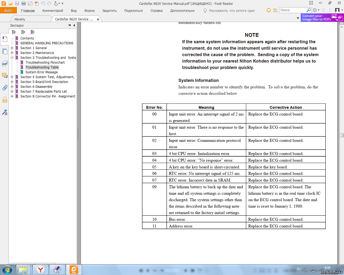The image size is (344, 275).
Task: Open the Attachments paperclip panel
Action: point(5,88)
